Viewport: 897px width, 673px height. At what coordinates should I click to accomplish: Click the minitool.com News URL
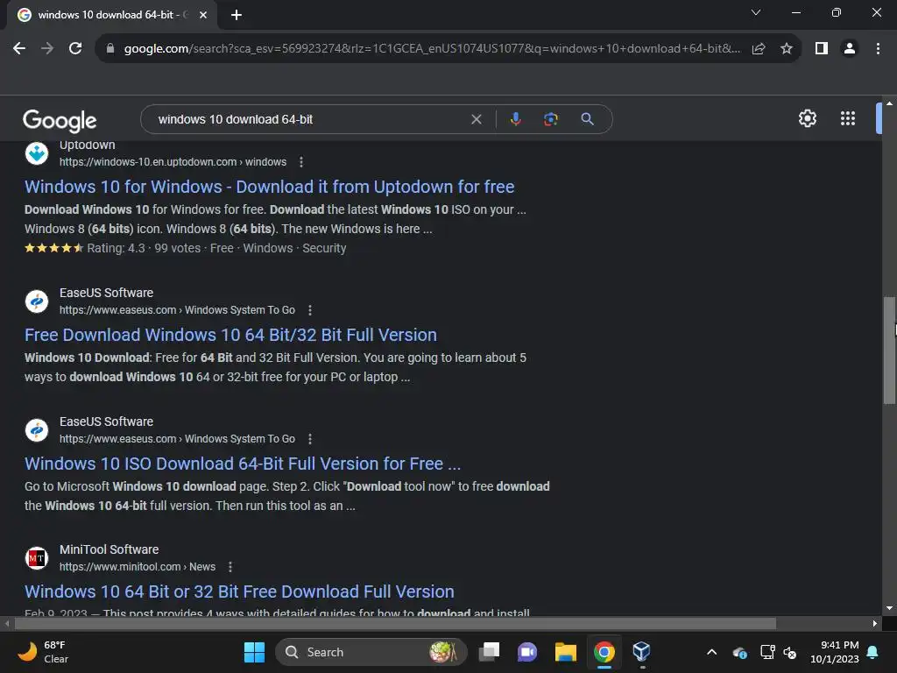[138, 567]
